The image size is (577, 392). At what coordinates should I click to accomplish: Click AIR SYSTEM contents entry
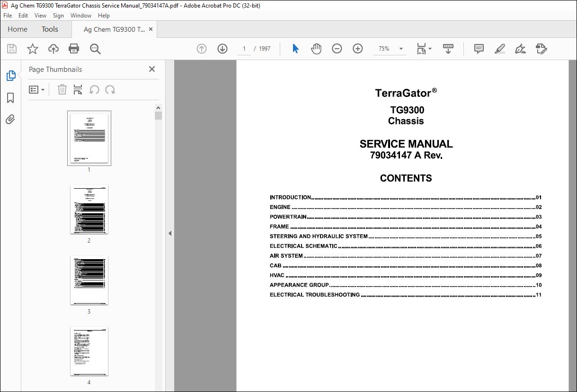(x=406, y=256)
